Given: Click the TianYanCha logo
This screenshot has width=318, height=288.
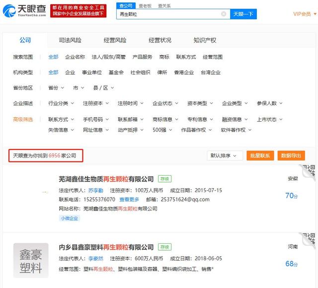Looking at the screenshot, I should pyautogui.click(x=24, y=11).
